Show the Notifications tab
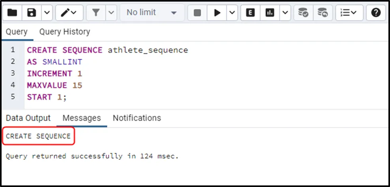Image resolution: width=390 pixels, height=187 pixels. pyautogui.click(x=137, y=118)
